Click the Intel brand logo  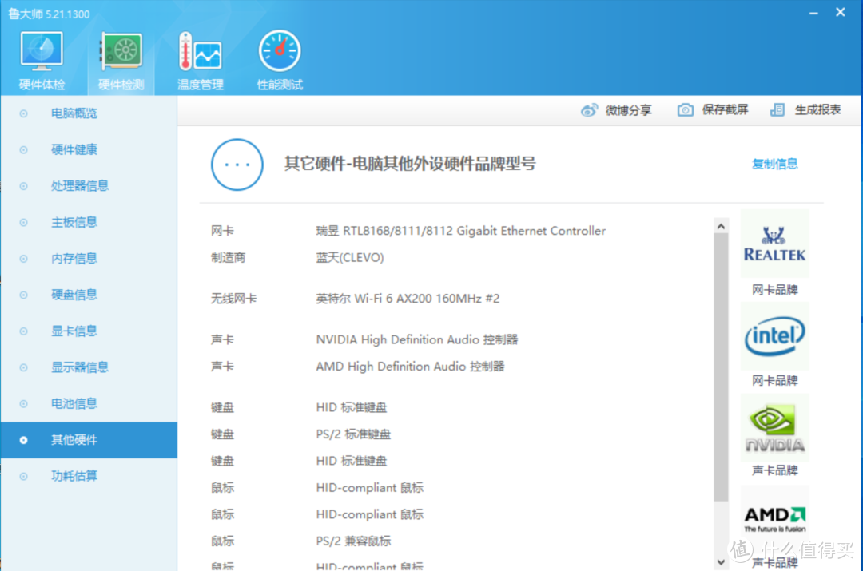[x=774, y=337]
